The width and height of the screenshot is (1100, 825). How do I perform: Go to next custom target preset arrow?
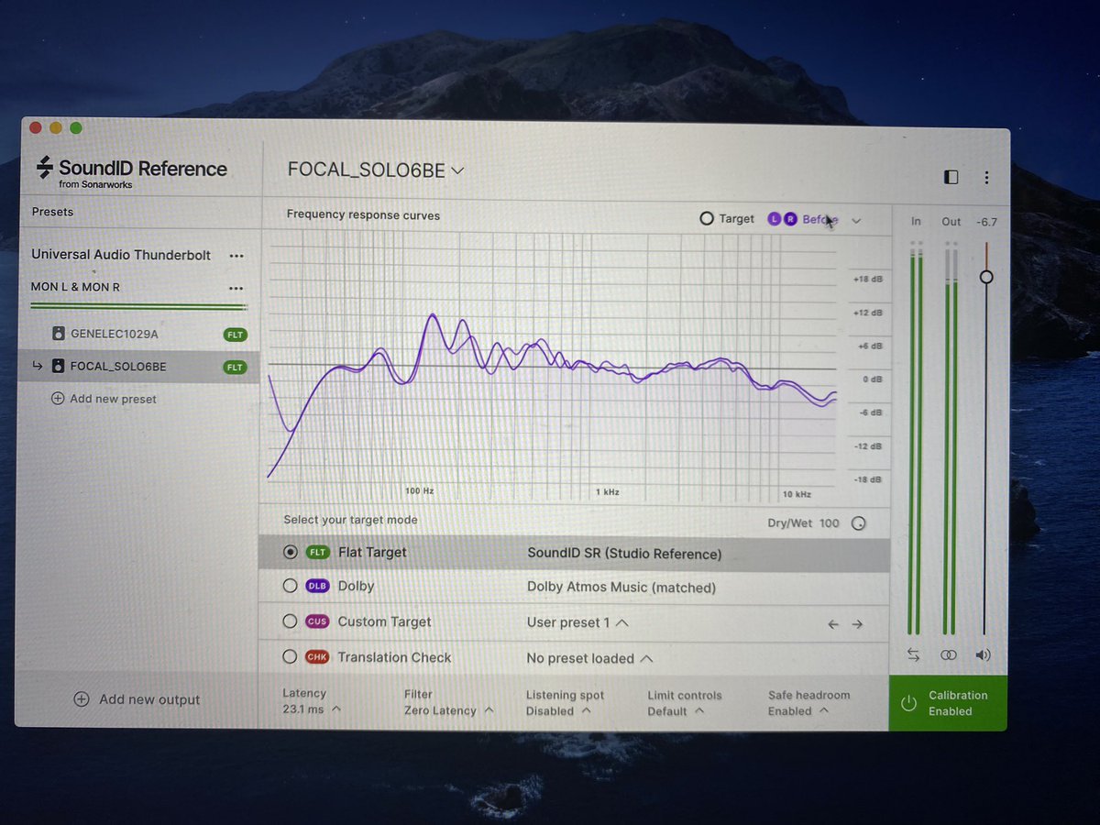[857, 624]
